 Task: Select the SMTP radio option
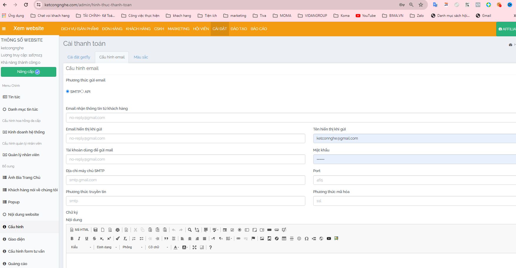pyautogui.click(x=68, y=91)
